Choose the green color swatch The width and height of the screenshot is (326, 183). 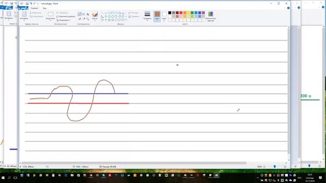(192, 13)
